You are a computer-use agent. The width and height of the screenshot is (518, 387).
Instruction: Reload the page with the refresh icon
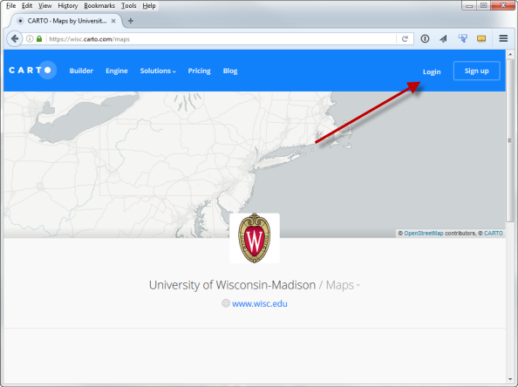(x=405, y=39)
